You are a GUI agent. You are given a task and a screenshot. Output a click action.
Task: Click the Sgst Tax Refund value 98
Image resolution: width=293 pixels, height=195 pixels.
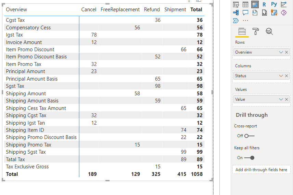158,86
